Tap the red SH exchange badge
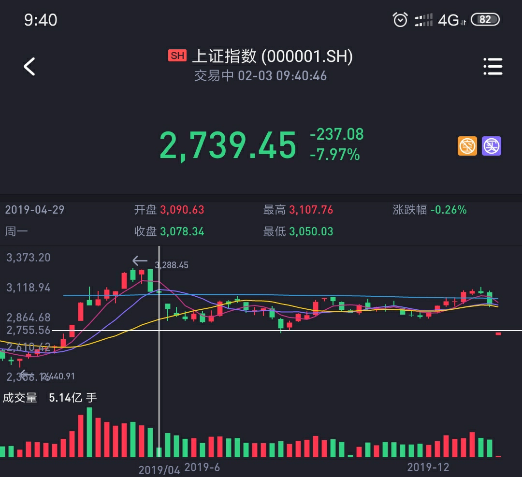The image size is (522, 477). 177,55
